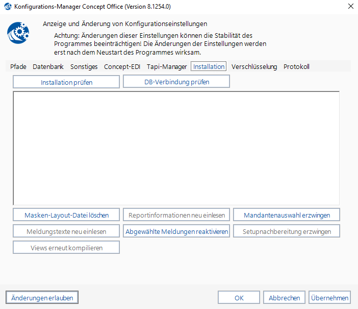This screenshot has height=309, width=358.
Task: Apply settings with Übernehmen
Action: point(330,298)
